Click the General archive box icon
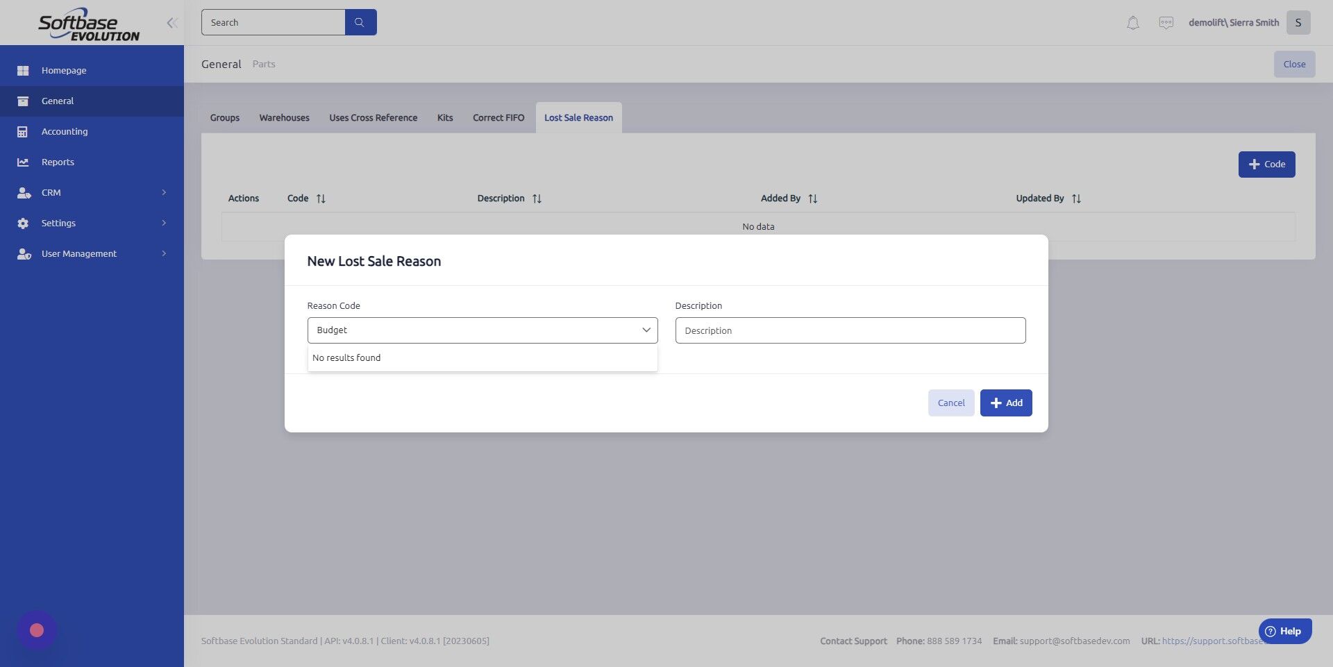 coord(23,101)
